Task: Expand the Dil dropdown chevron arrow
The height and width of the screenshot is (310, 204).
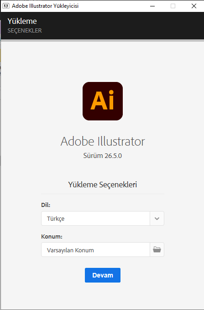Action: pyautogui.click(x=157, y=218)
